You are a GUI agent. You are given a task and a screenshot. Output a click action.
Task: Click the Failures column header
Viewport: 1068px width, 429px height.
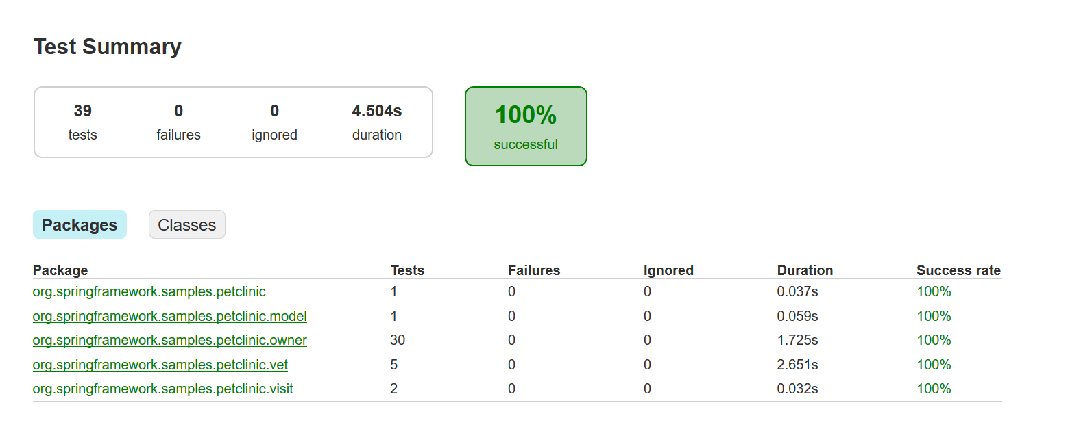tap(534, 270)
